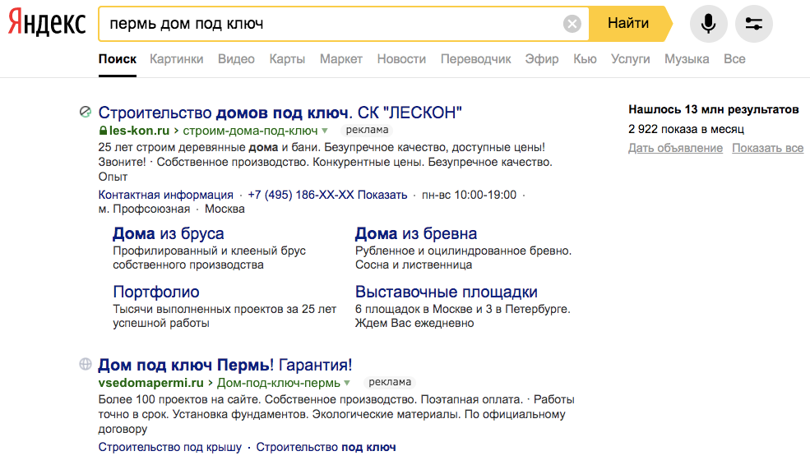Open the Строительство под крышу link

coord(170,447)
